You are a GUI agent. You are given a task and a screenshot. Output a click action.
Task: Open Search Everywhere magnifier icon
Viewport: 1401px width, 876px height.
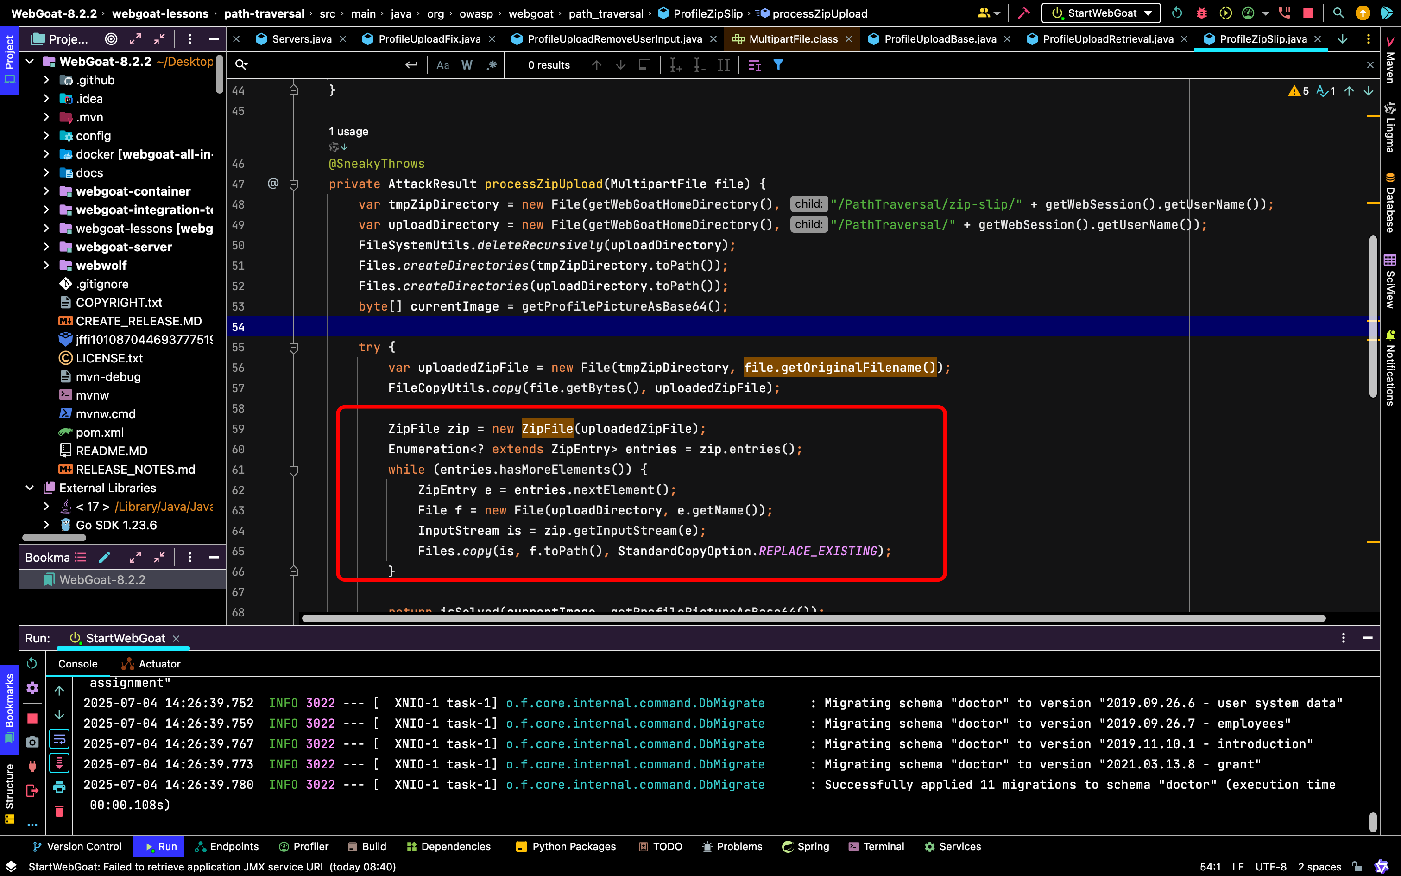pyautogui.click(x=1338, y=13)
